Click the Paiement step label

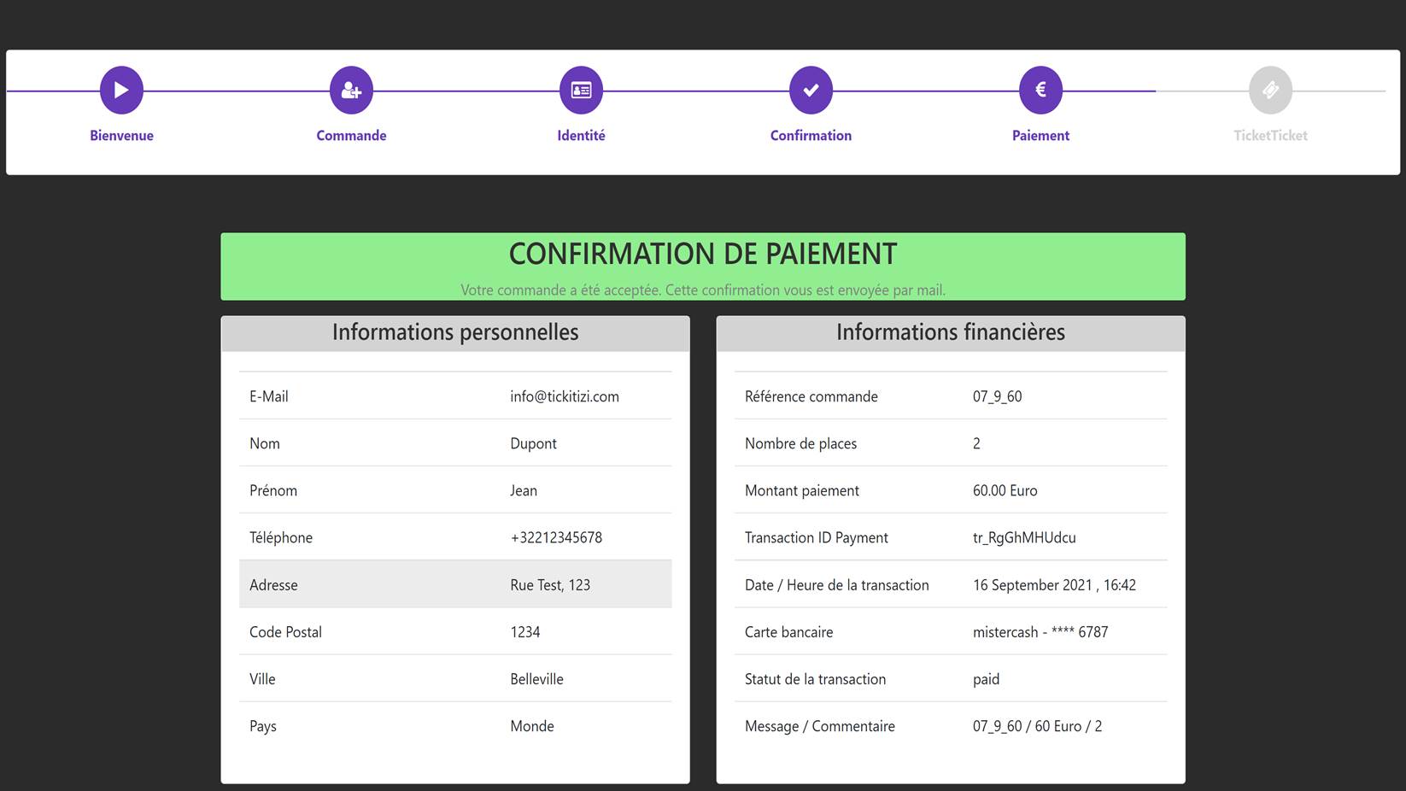coord(1040,136)
